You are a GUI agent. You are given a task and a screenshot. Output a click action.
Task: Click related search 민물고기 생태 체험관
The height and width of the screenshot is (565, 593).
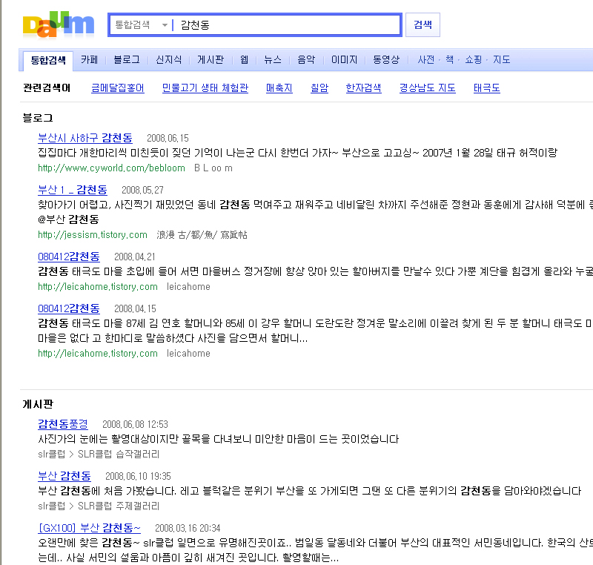[205, 88]
